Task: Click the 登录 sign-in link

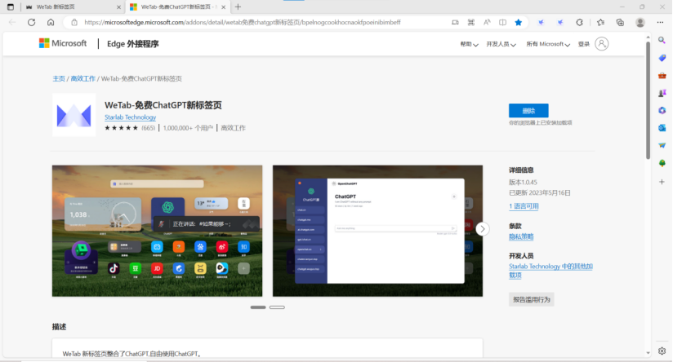Action: [x=584, y=44]
